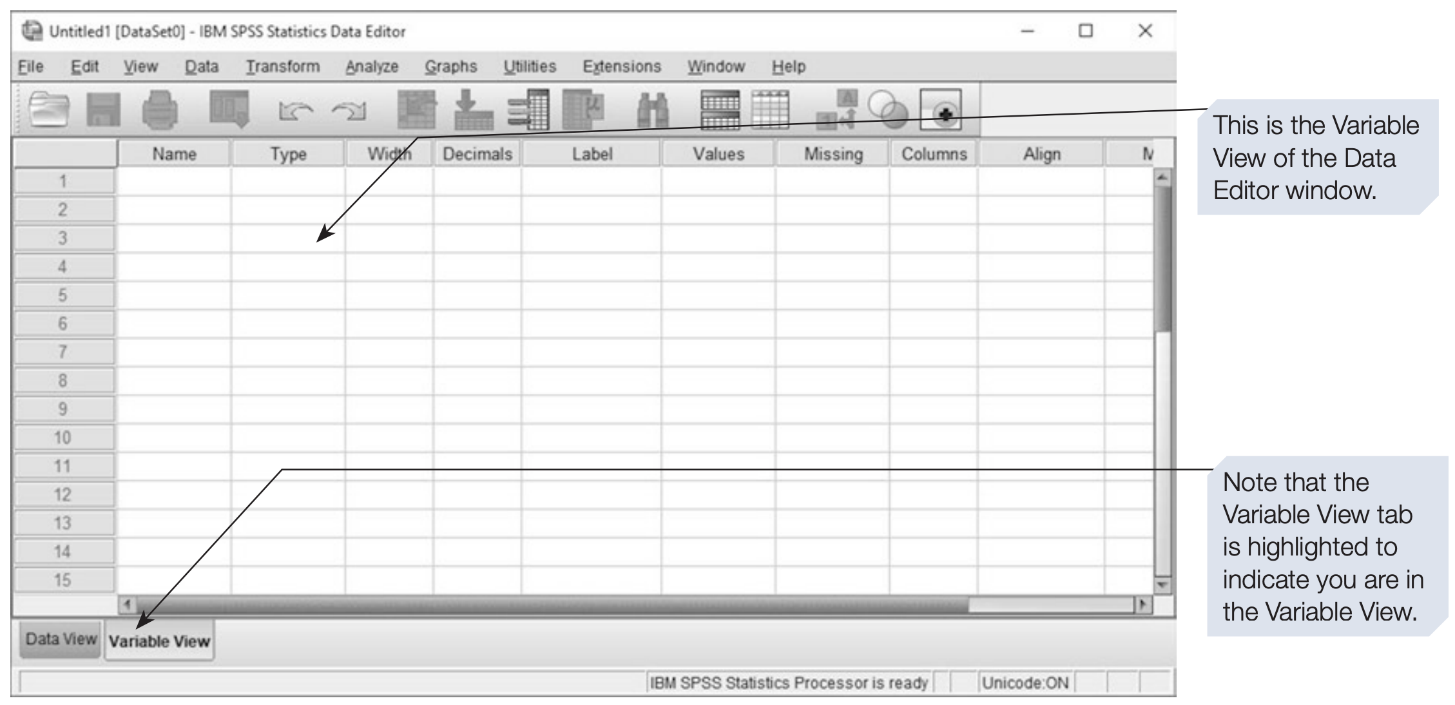This screenshot has width=1455, height=705.
Task: Open the Analyze menu
Action: click(x=372, y=66)
